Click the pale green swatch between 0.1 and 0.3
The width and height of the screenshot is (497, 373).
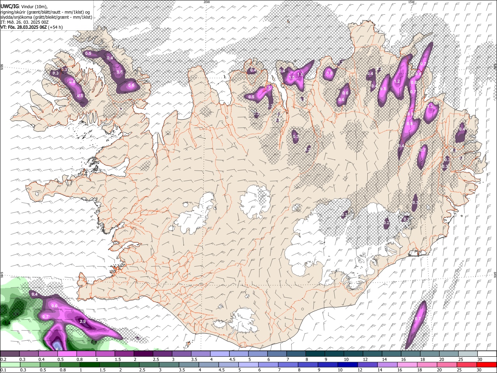[10, 365]
